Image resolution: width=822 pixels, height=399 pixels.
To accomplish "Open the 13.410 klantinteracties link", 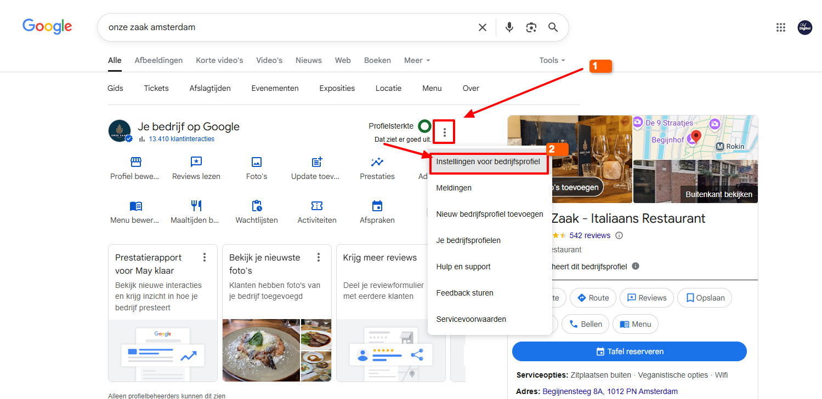I will coord(182,139).
